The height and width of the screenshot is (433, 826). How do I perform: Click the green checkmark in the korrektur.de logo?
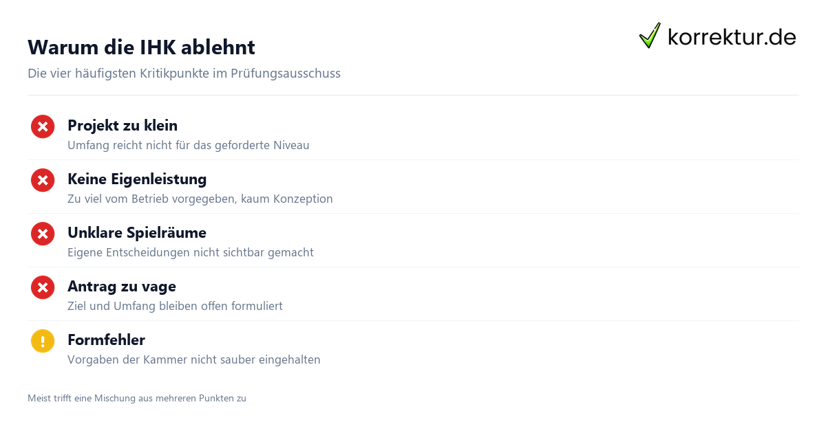[650, 36]
